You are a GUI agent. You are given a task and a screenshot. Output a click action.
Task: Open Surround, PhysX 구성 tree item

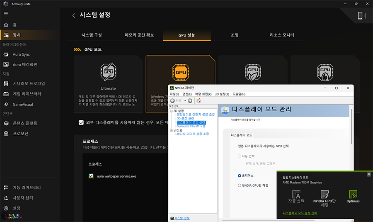tap(191, 126)
